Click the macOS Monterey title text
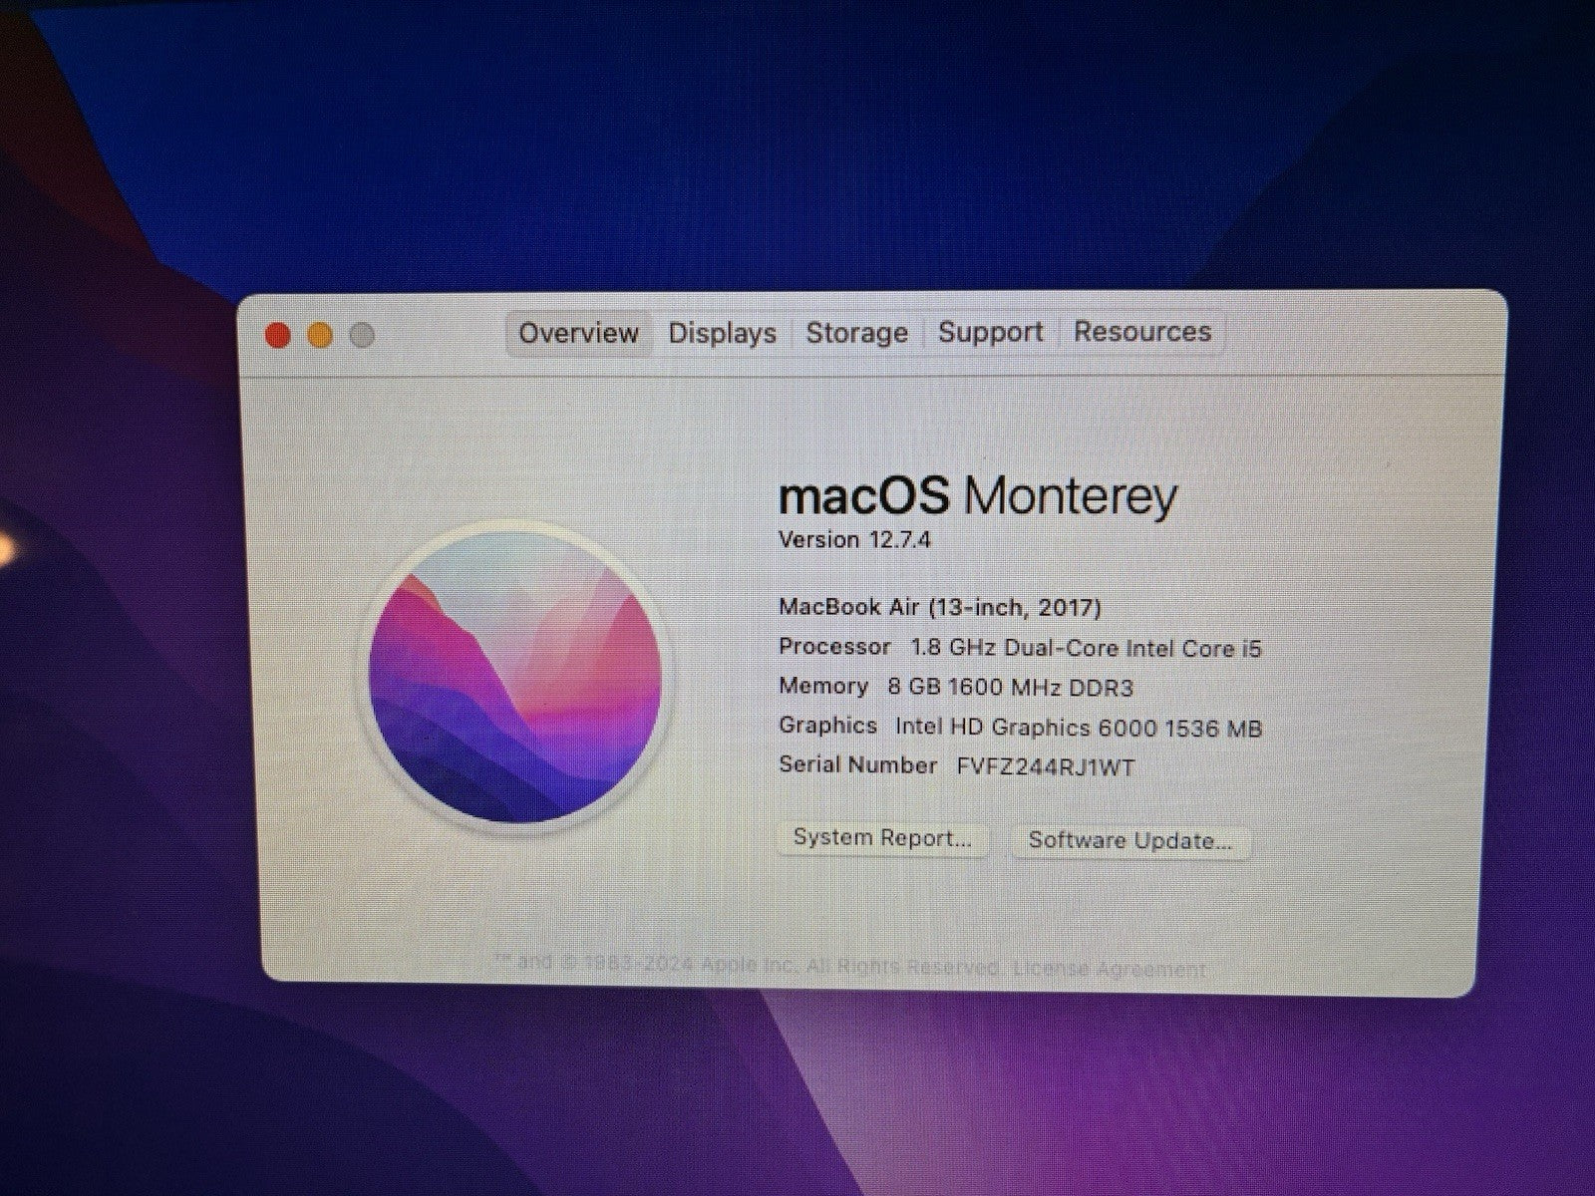 tap(977, 496)
